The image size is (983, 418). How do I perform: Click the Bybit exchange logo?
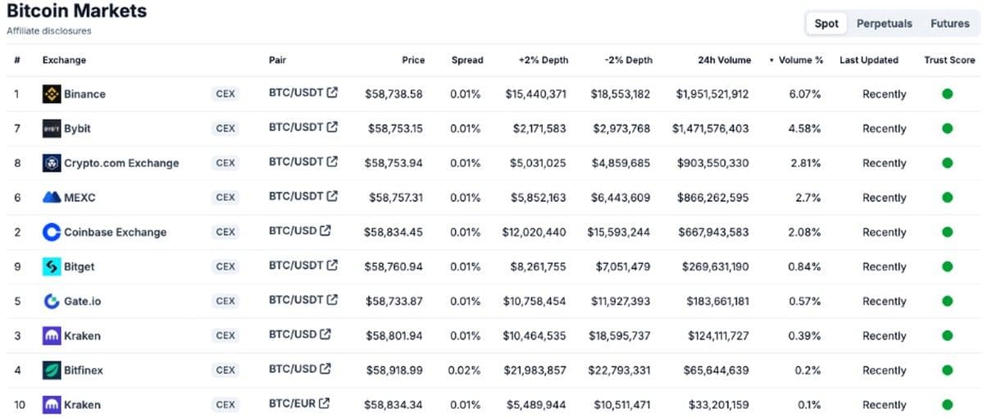[52, 129]
